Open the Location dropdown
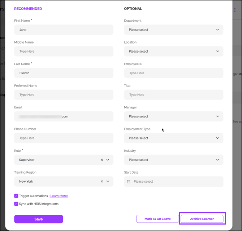Viewport: 242px width, 231px height. pos(173,51)
